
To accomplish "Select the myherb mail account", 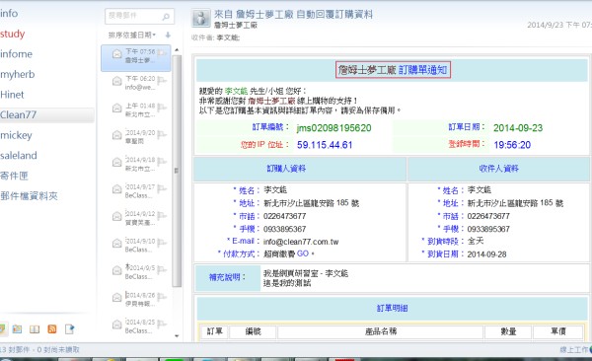I will pyautogui.click(x=18, y=74).
